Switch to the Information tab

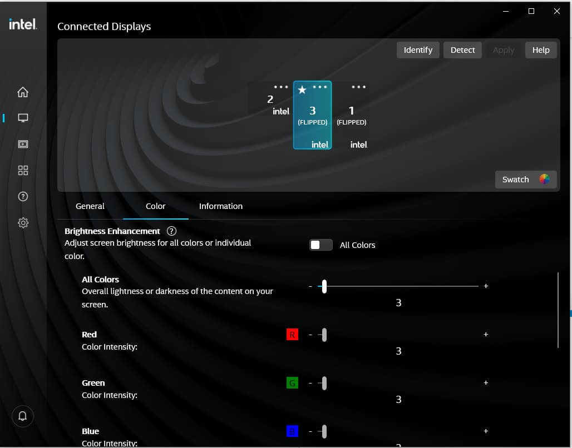220,206
